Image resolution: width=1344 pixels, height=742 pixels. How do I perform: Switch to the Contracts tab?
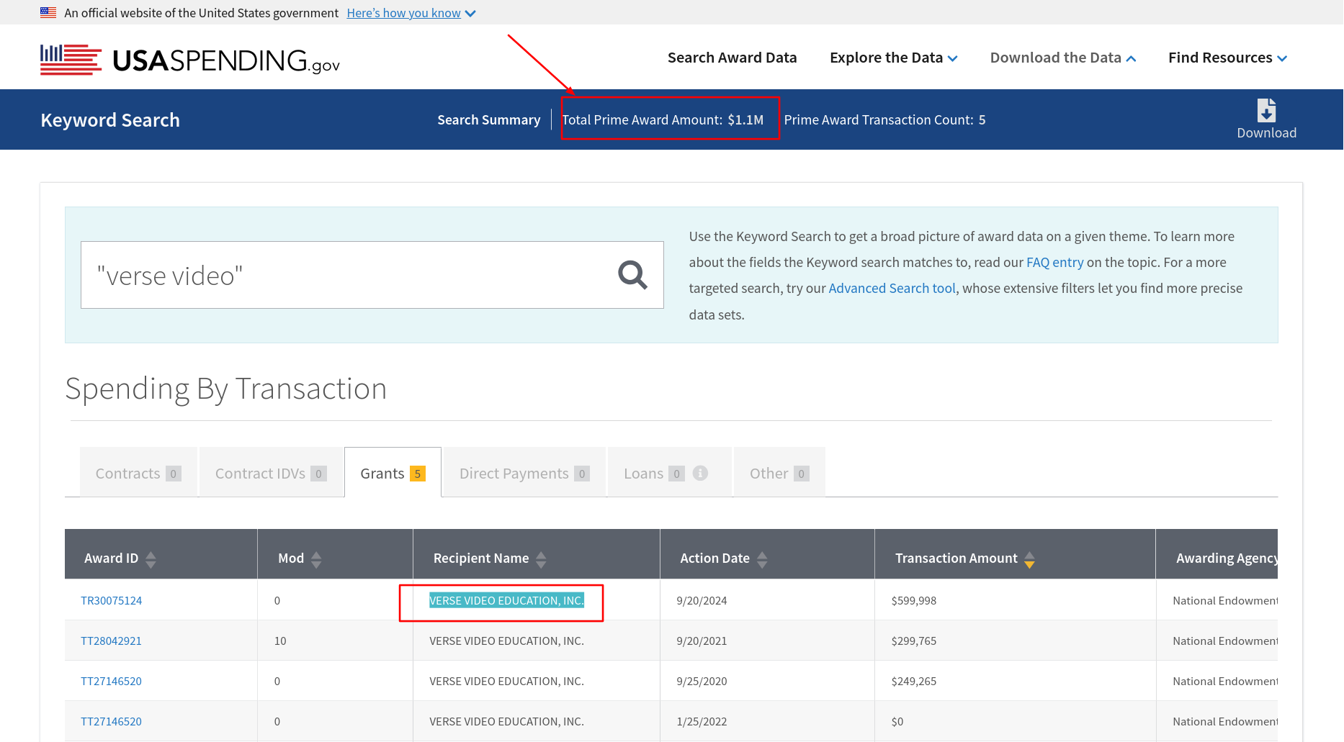click(x=138, y=473)
